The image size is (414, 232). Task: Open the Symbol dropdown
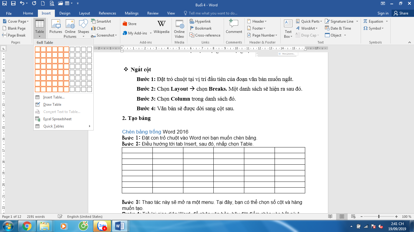coord(373,28)
